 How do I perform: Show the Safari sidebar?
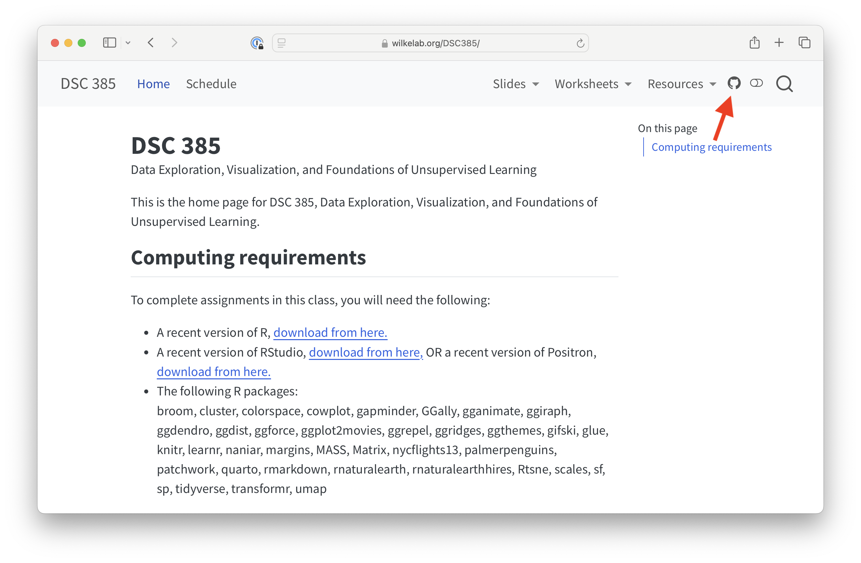109,43
